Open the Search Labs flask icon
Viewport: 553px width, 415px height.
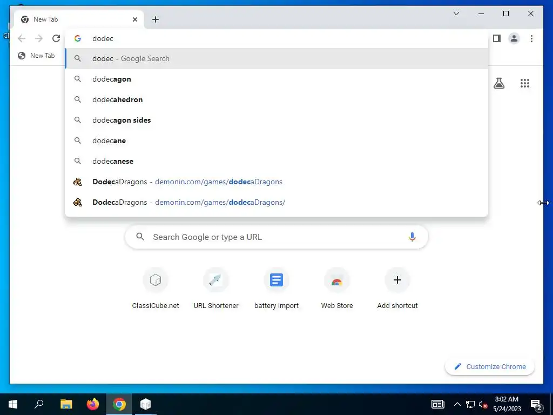(498, 83)
